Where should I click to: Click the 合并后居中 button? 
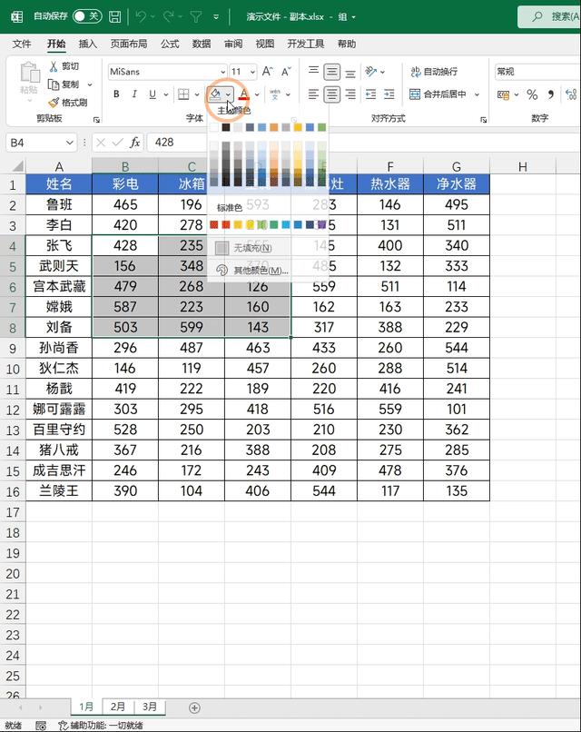(438, 94)
